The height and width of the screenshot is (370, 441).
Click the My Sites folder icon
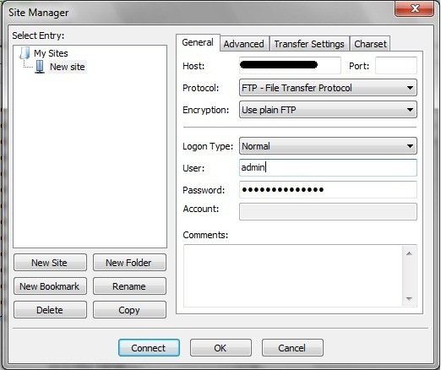click(x=24, y=53)
